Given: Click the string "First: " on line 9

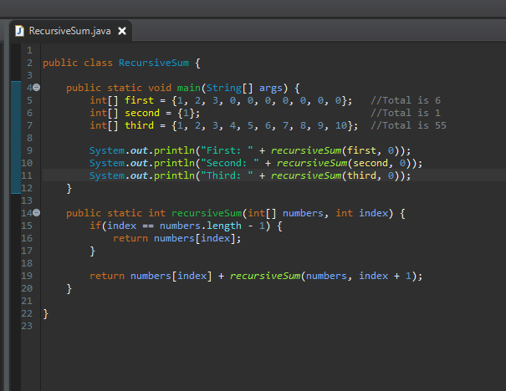Looking at the screenshot, I should pos(227,150).
